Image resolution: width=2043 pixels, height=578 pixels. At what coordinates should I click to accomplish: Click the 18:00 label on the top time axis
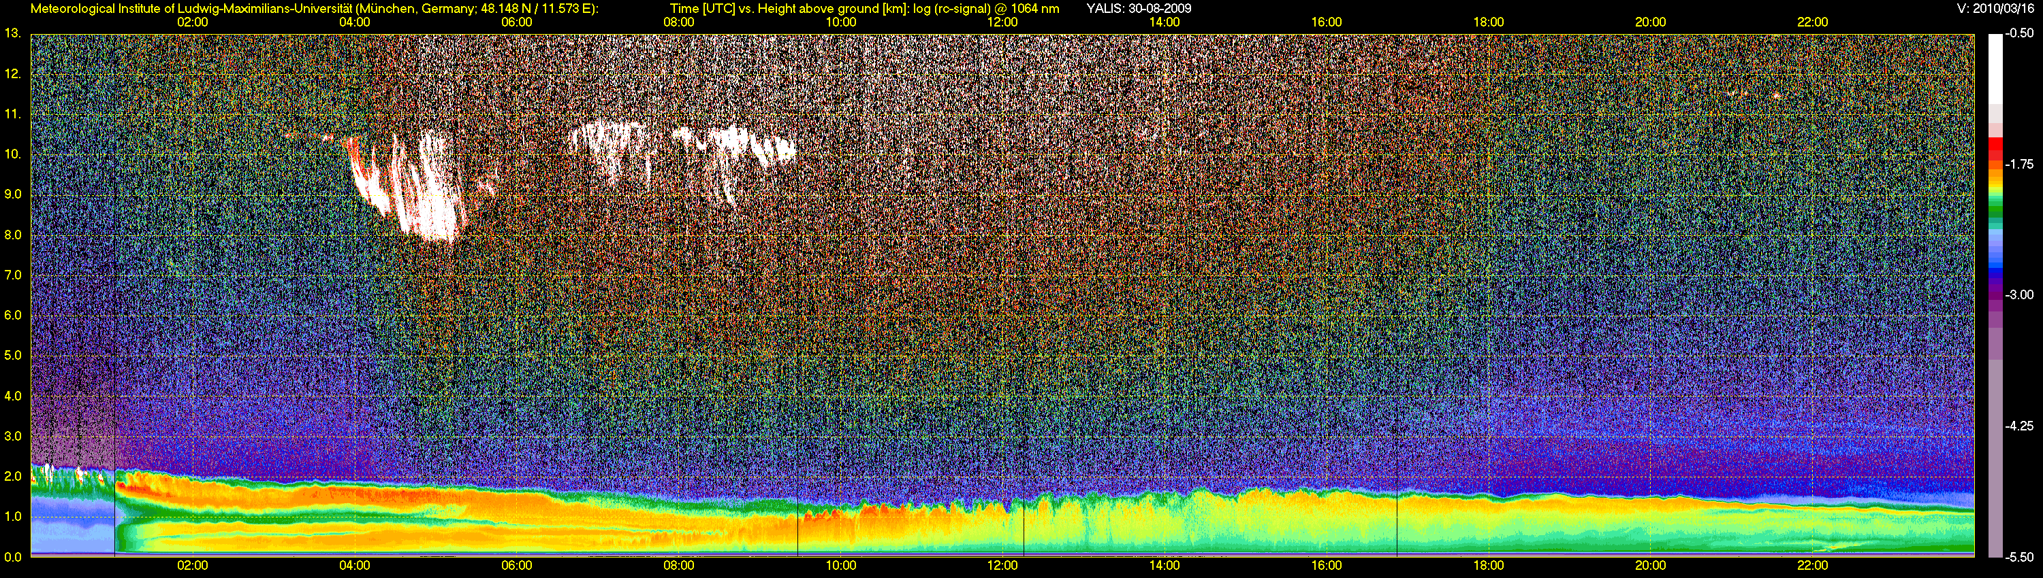click(x=1489, y=22)
